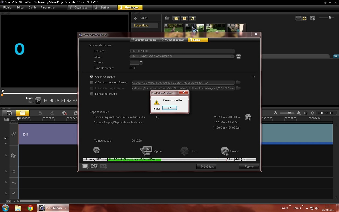
Task: Switch to storyboard view
Action: pyautogui.click(x=9, y=113)
